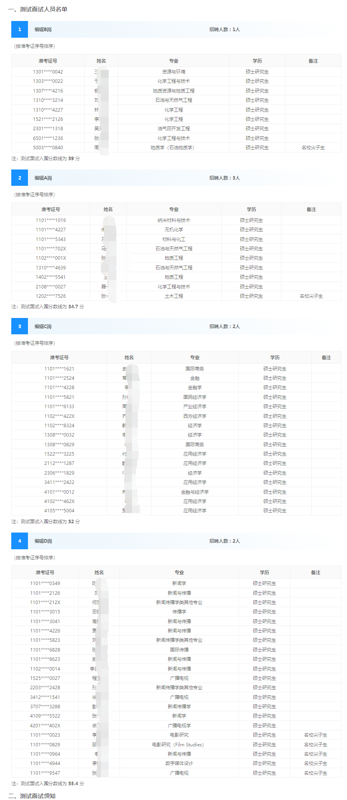Click the blue number 3 badge
Viewport: 347px width, 800px height.
click(x=19, y=327)
